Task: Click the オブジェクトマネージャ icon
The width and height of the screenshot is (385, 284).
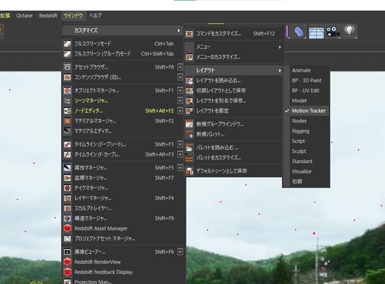Action: (67, 91)
